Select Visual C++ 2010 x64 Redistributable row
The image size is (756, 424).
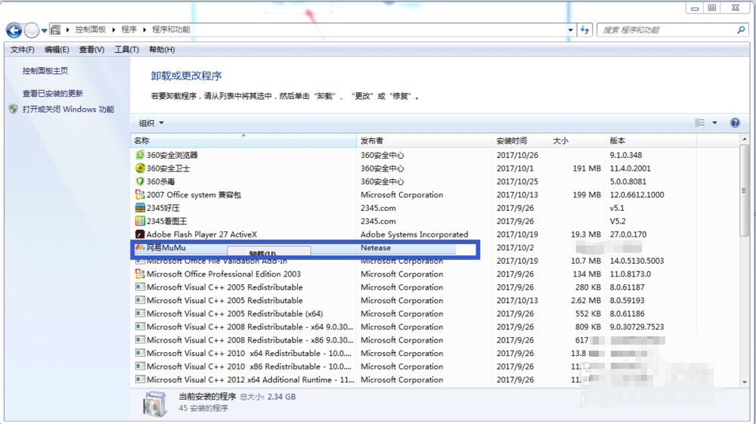coord(249,353)
